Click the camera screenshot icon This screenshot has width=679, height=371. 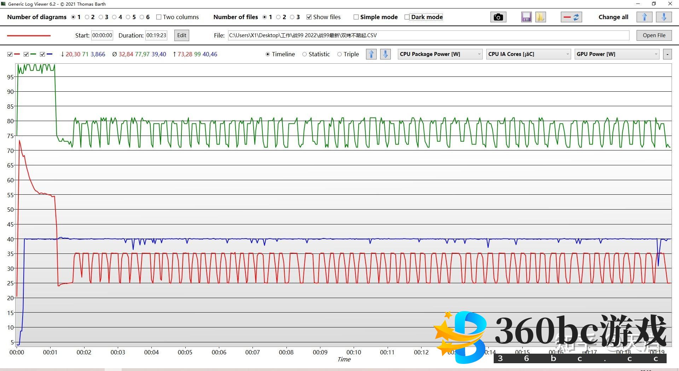(x=498, y=17)
